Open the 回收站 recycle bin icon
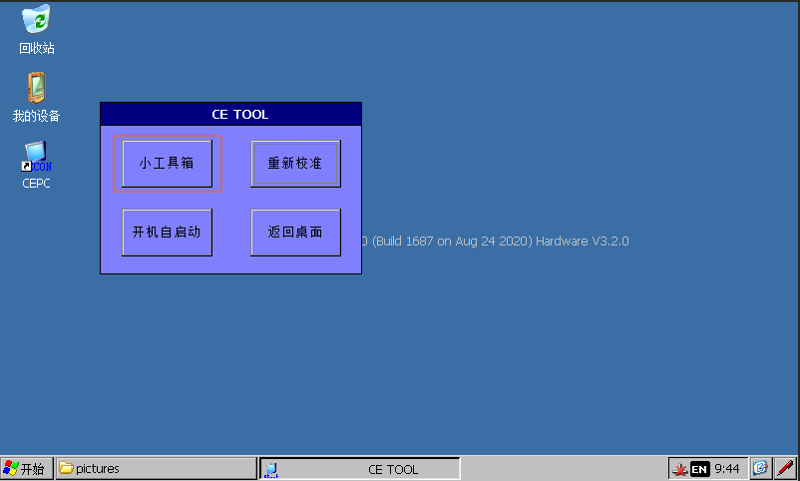Image resolution: width=800 pixels, height=481 pixels. (x=37, y=20)
